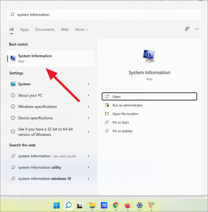Viewport: 208px width, 212px height.
Task: Choose Open file location
Action: click(149, 114)
